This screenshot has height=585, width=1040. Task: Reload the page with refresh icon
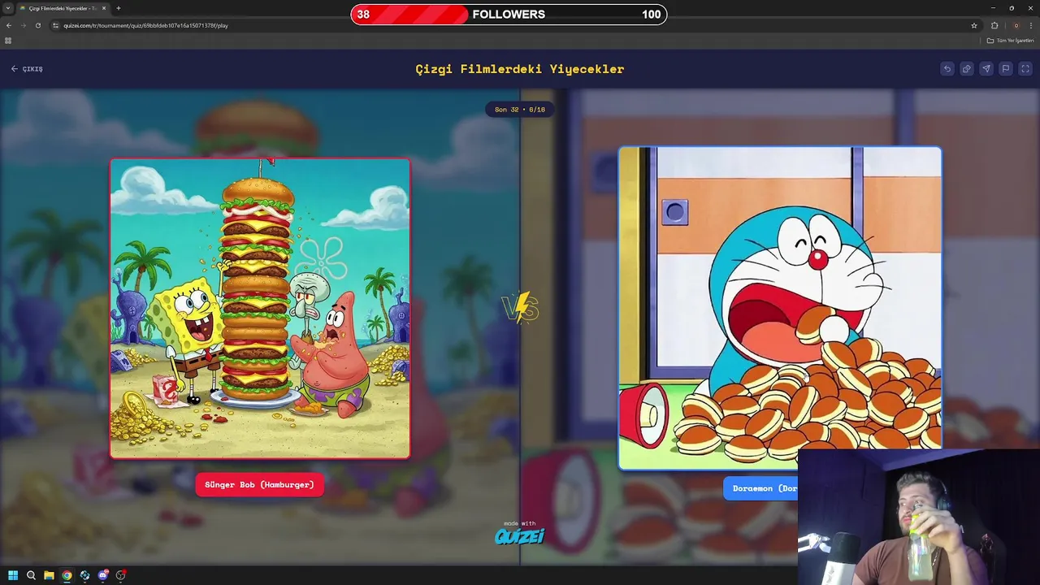pyautogui.click(x=37, y=25)
